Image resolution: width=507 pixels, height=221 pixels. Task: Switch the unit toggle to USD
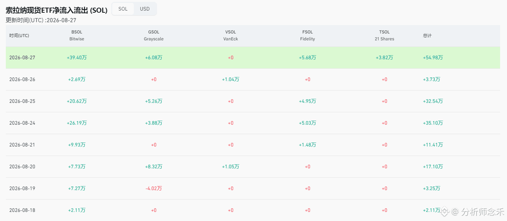pyautogui.click(x=145, y=9)
